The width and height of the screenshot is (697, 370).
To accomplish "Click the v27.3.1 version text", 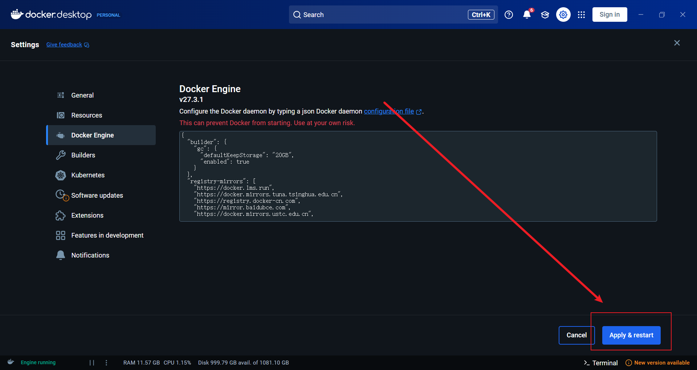I will coord(191,99).
